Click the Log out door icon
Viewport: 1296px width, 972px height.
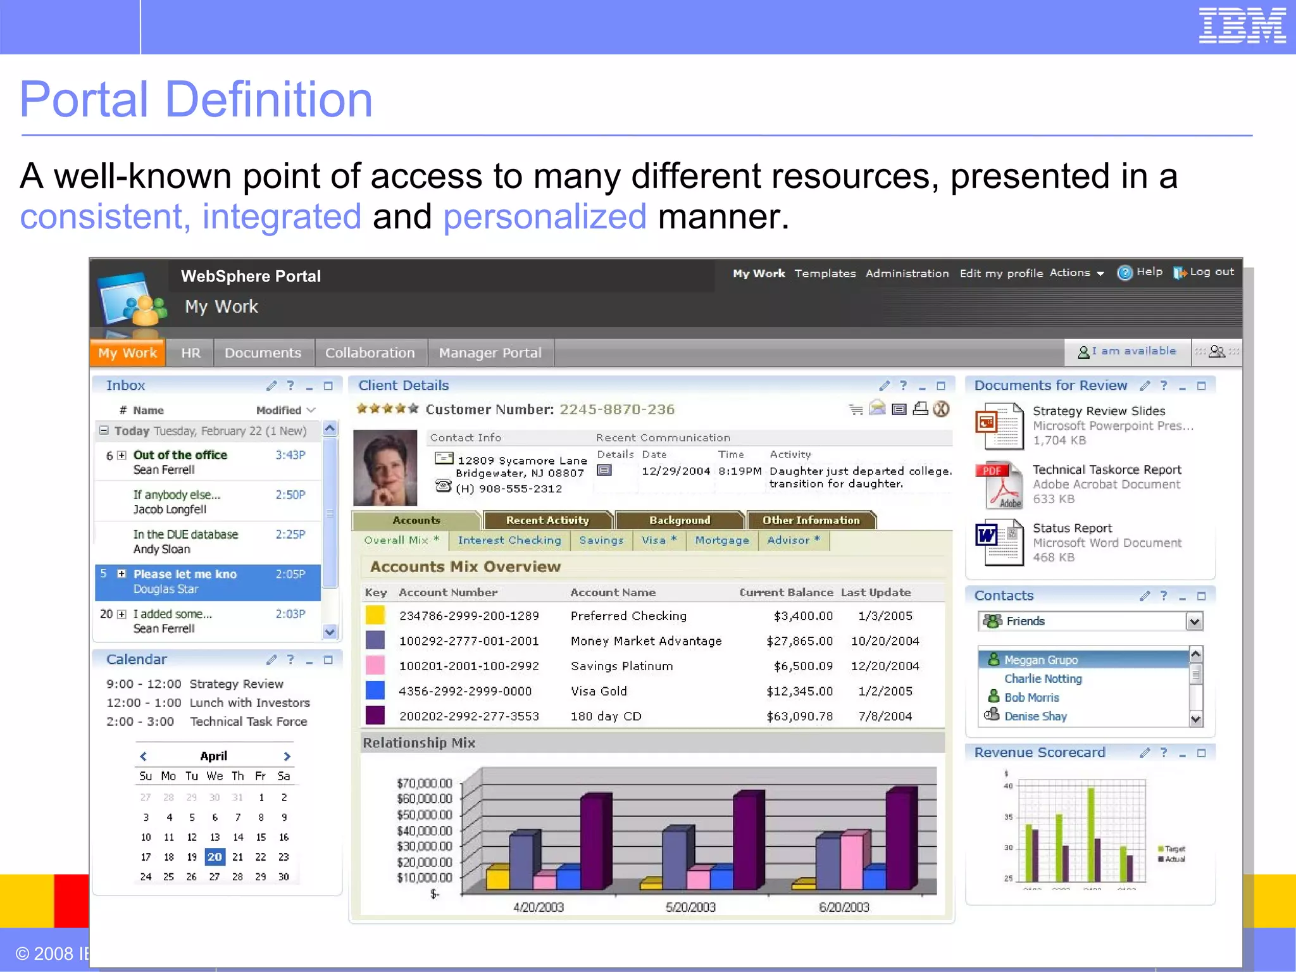tap(1179, 273)
